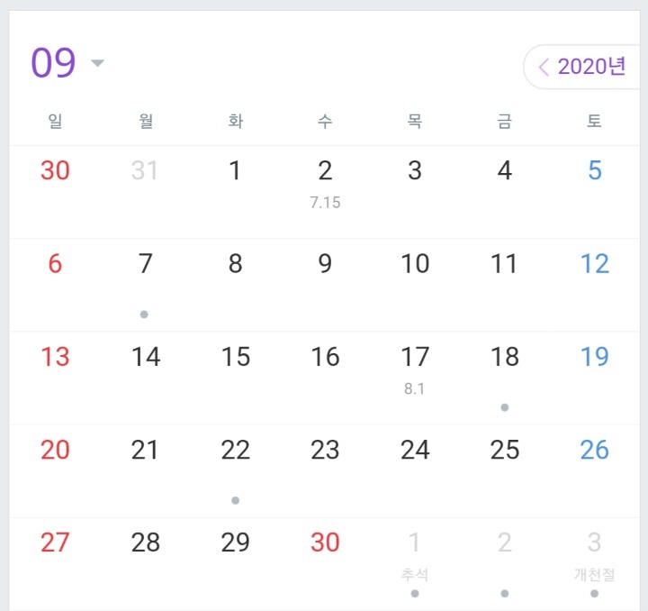Select Friday September 25
Viewport: 648px width, 611px height.
pos(505,451)
